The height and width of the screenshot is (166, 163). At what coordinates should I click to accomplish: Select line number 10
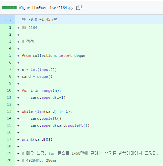(x=9, y=90)
